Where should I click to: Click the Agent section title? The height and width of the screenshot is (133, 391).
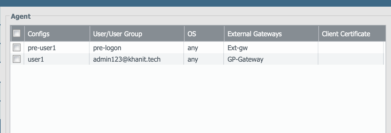point(21,16)
